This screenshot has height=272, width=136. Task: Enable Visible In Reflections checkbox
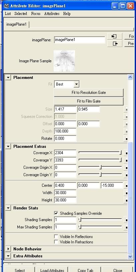pyautogui.click(x=56, y=237)
